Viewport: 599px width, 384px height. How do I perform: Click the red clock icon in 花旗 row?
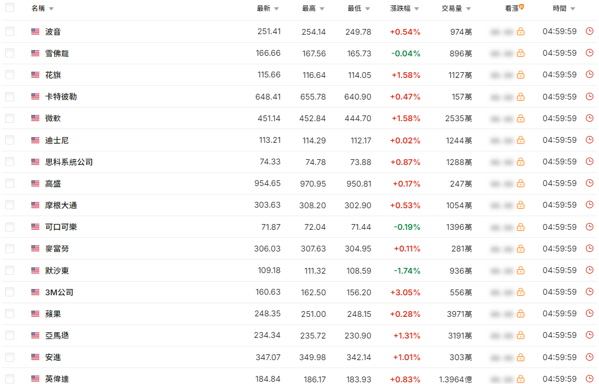pos(590,75)
